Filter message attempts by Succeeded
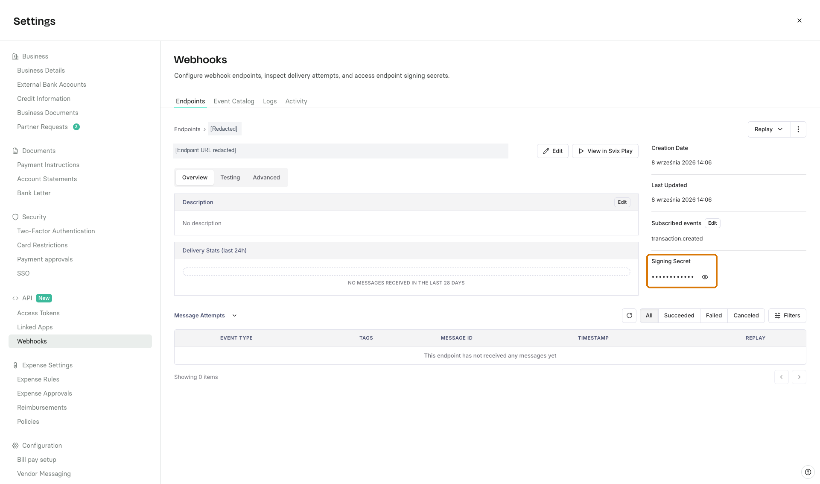The height and width of the screenshot is (484, 820). tap(679, 316)
